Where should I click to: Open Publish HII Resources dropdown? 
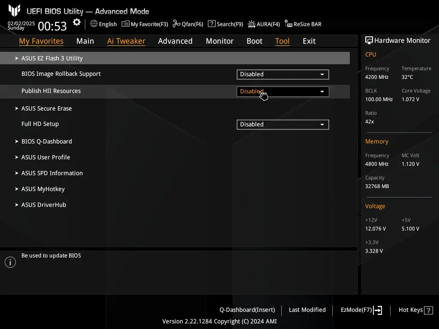[283, 92]
